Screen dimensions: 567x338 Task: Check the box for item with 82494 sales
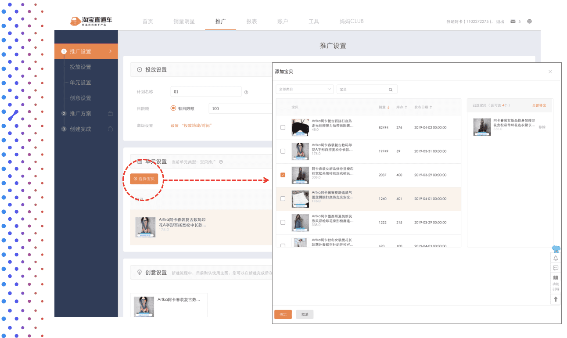point(283,127)
